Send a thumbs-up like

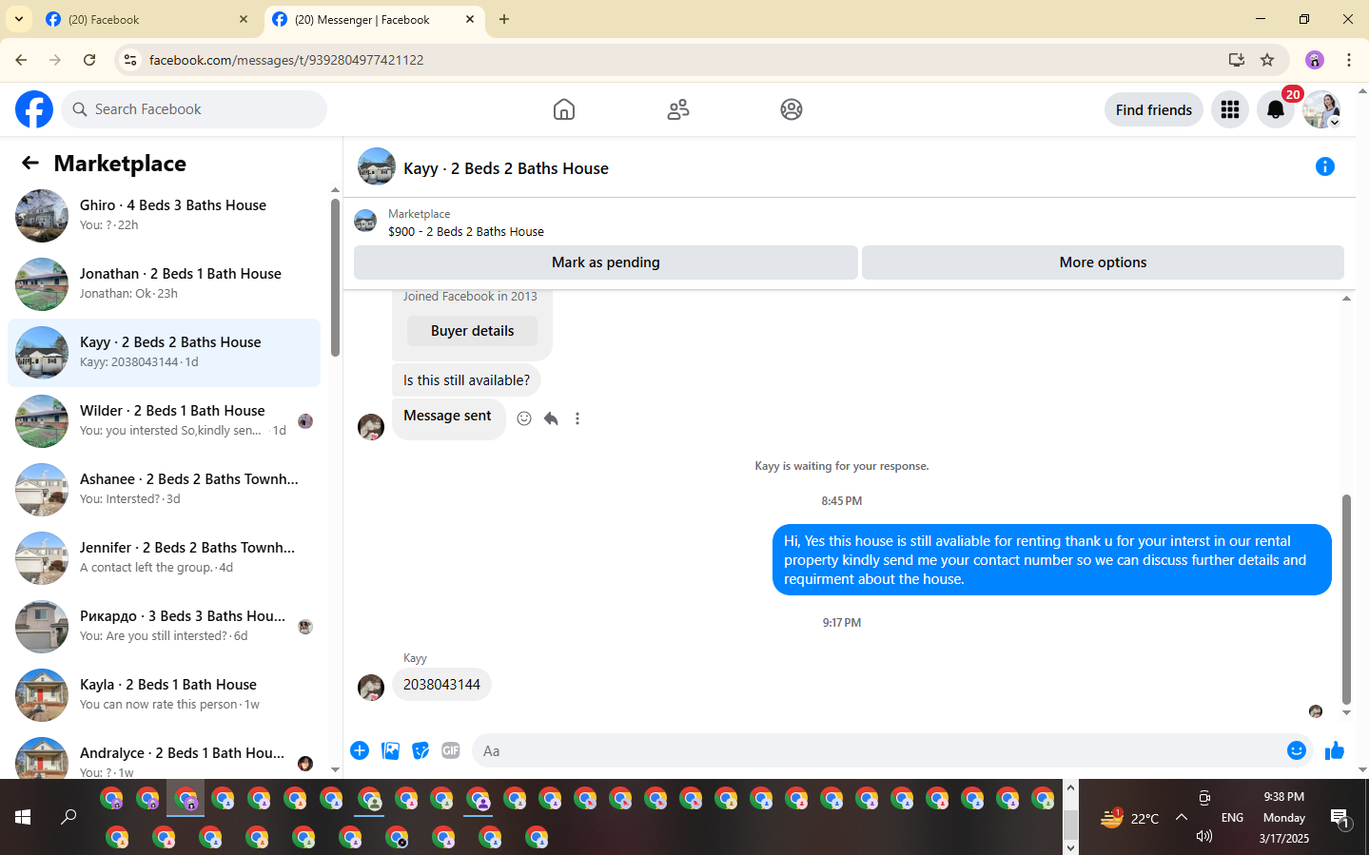[1335, 750]
